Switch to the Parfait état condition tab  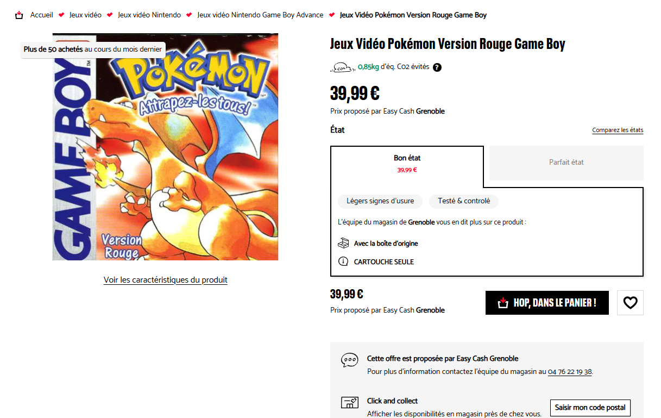[566, 163]
